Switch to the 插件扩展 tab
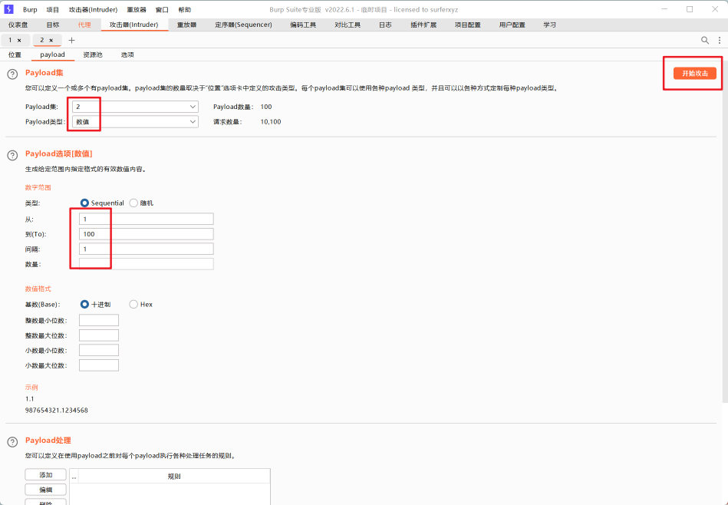The width and height of the screenshot is (728, 505). pos(423,25)
